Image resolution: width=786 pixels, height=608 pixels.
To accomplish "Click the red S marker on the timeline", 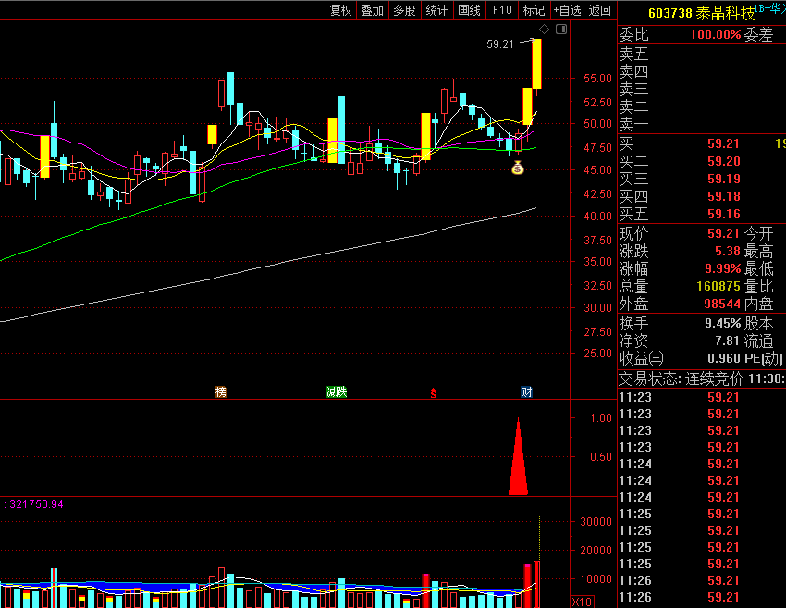I will [x=434, y=393].
